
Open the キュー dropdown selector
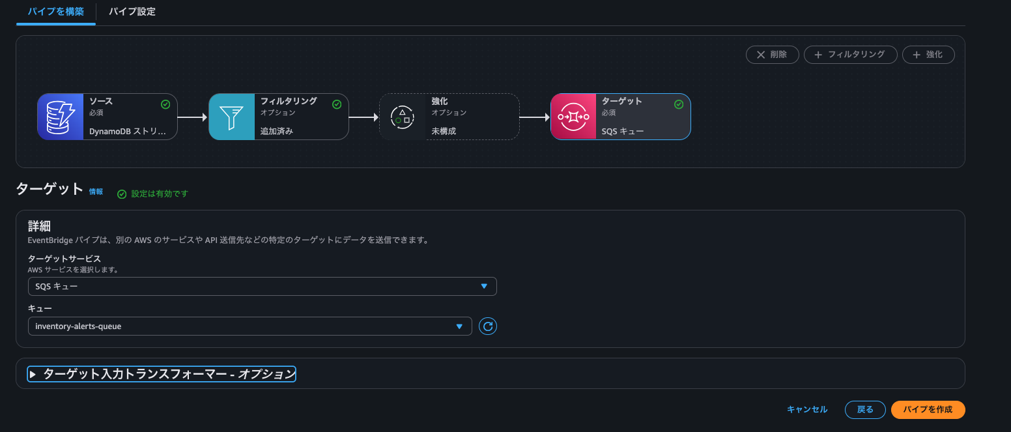pyautogui.click(x=249, y=326)
